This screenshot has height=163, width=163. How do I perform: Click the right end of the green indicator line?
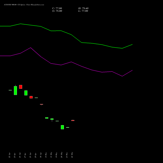coord(132,44)
